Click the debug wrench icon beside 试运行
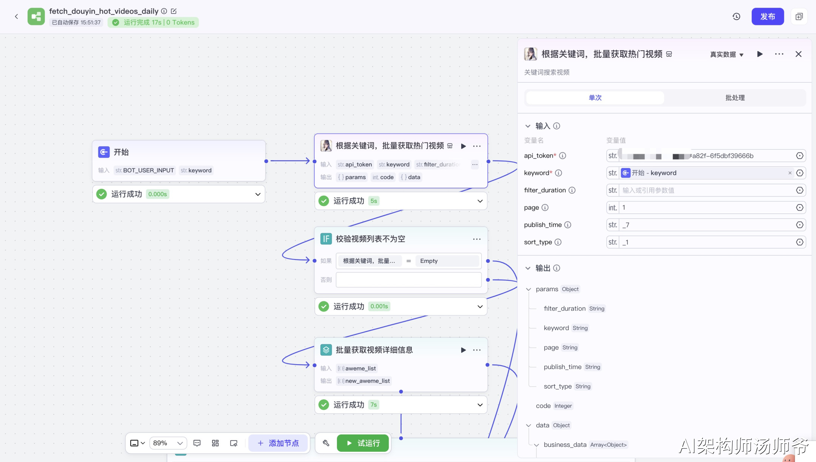This screenshot has width=816, height=462. pos(326,443)
